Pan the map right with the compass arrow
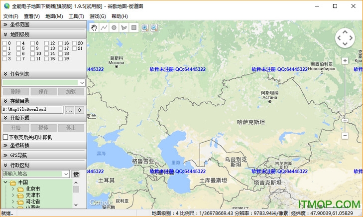 coord(351,38)
